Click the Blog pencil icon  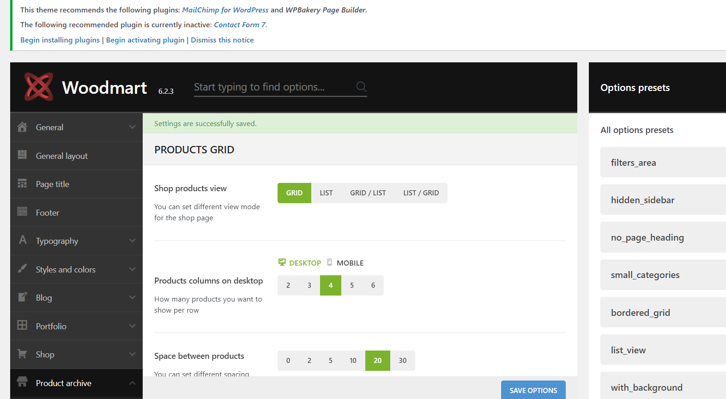tap(22, 297)
